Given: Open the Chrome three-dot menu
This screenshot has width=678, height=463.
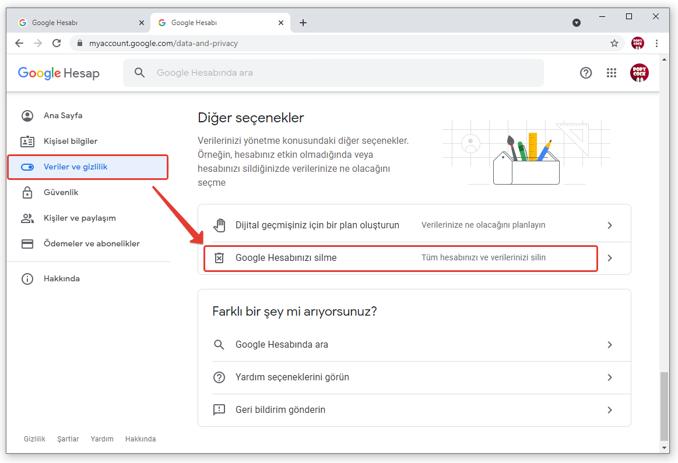Looking at the screenshot, I should (656, 43).
